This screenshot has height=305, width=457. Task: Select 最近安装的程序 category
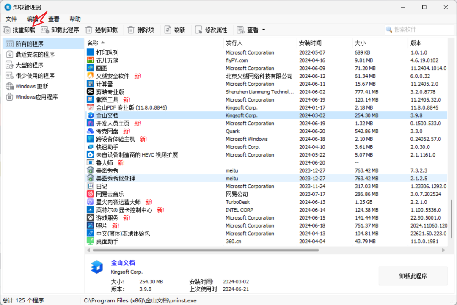43,55
